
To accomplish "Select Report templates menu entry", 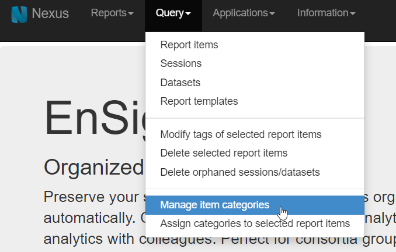I will click(255, 101).
